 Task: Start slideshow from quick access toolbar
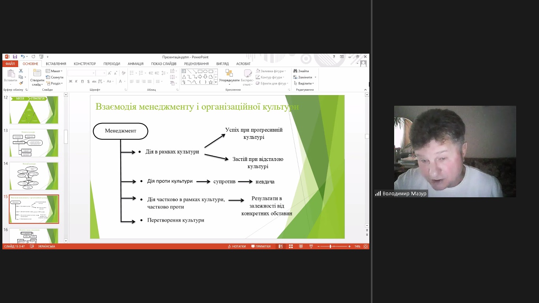(x=41, y=57)
